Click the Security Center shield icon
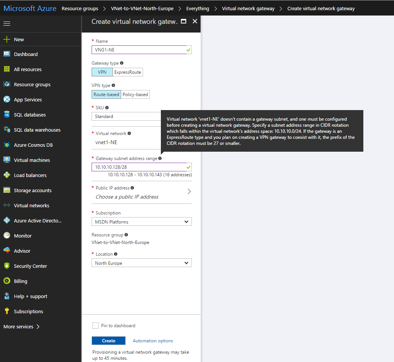 (7, 266)
